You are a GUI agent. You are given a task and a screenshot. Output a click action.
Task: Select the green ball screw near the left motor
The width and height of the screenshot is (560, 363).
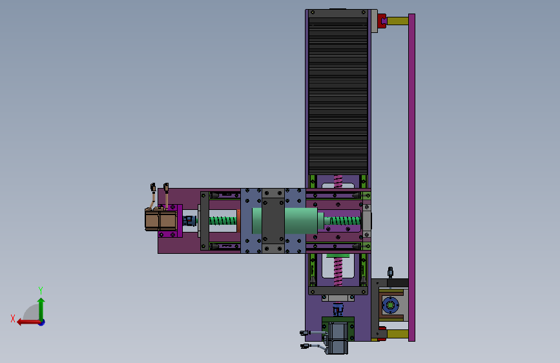tap(223, 220)
